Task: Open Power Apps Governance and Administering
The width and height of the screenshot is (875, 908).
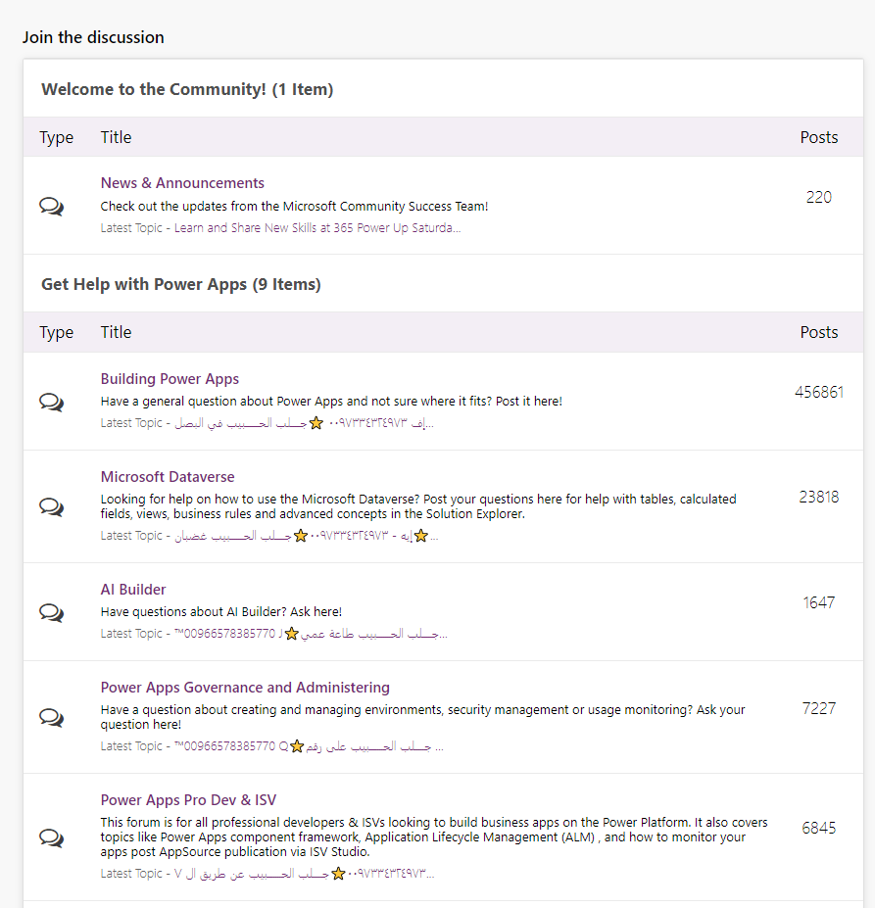Action: pos(245,688)
